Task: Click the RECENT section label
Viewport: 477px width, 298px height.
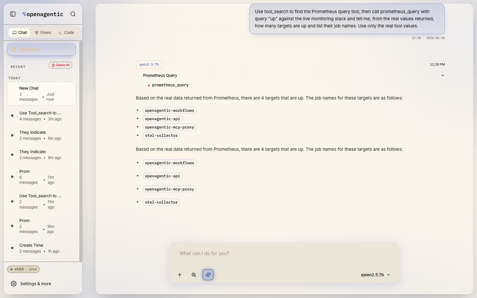Action: [x=18, y=67]
